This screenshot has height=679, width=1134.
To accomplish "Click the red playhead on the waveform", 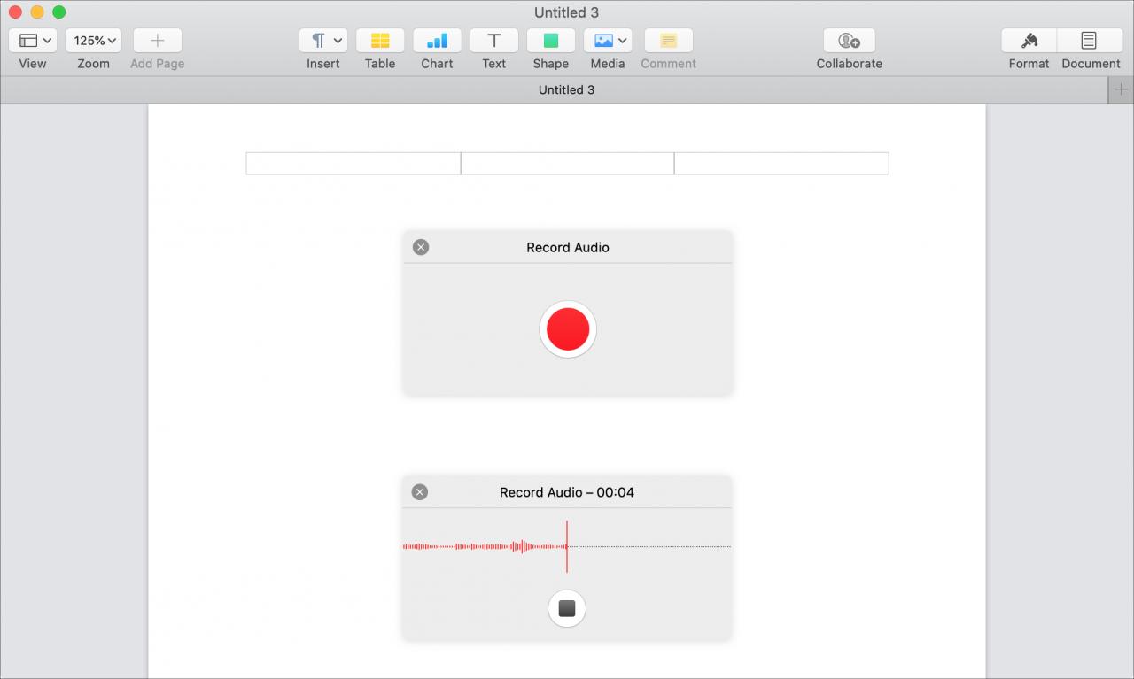I will [x=567, y=546].
